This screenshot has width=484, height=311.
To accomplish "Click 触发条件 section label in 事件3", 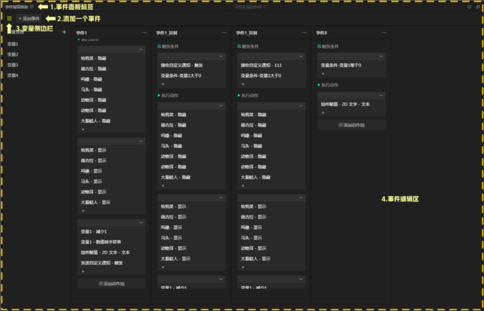I will [x=330, y=47].
